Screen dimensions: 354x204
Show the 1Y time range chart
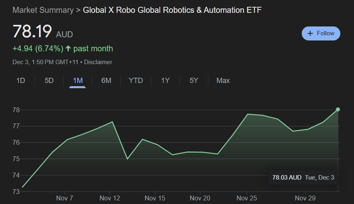coord(165,81)
